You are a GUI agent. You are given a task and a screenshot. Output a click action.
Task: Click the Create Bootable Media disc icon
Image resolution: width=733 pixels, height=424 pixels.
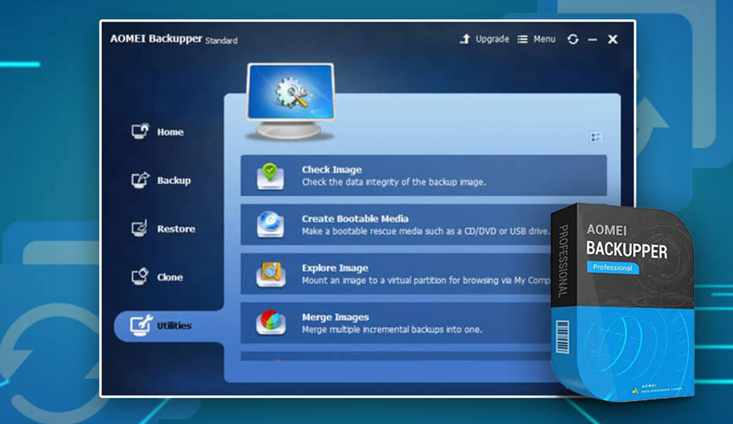point(270,224)
